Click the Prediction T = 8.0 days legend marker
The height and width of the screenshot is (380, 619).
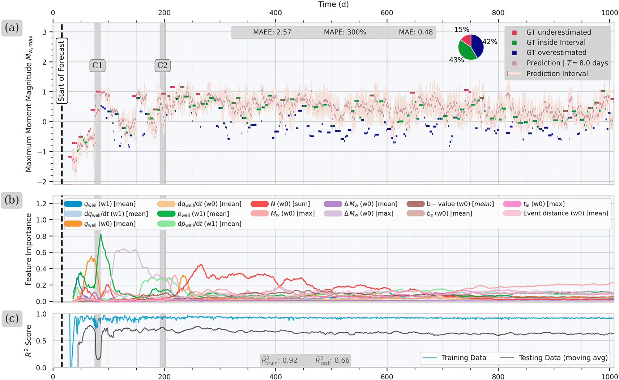tap(514, 63)
